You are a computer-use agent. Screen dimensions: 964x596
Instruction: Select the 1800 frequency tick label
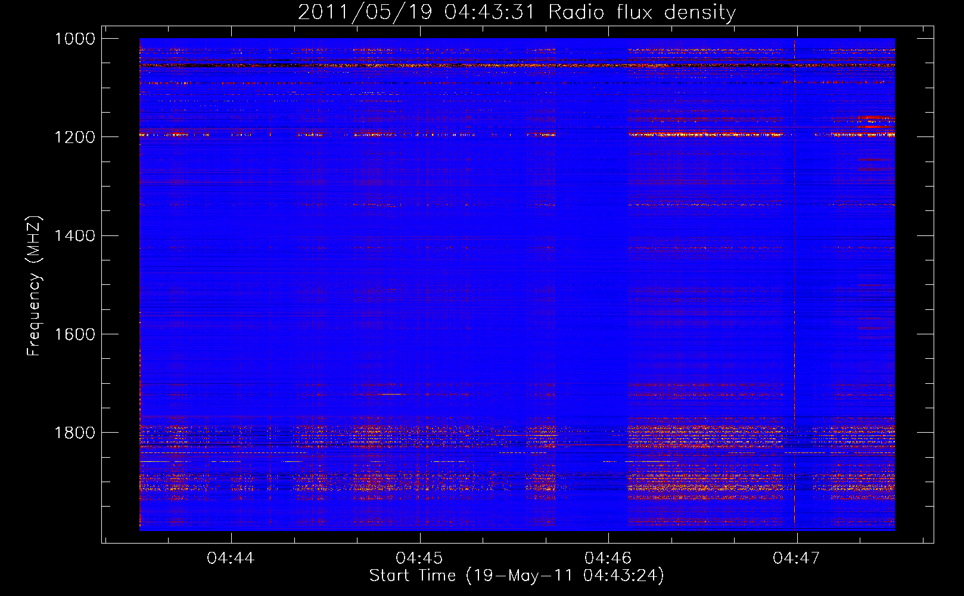[x=74, y=432]
